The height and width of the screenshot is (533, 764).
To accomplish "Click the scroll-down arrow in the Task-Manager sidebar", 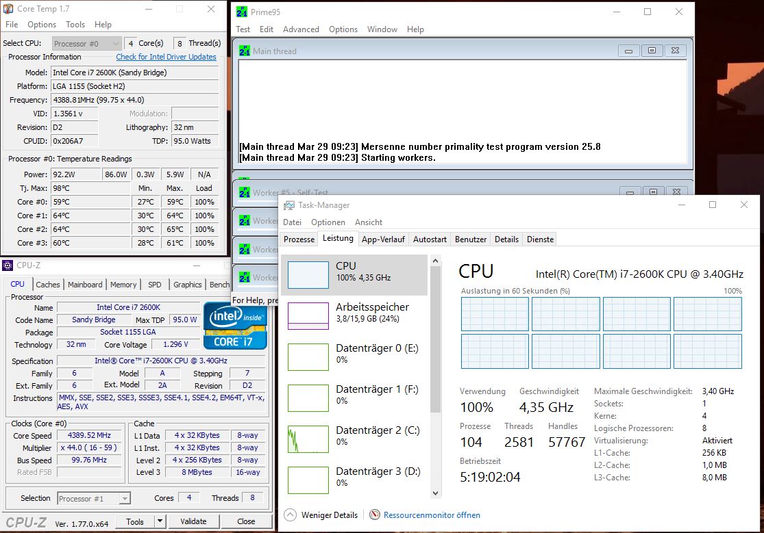I will pyautogui.click(x=435, y=493).
